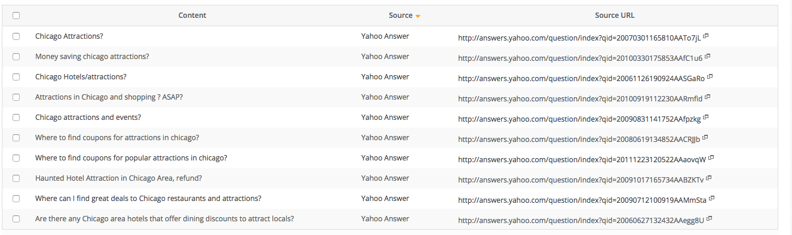792x235 pixels.
Task: Check the box for Chicago Attractions? row
Action: click(x=16, y=36)
